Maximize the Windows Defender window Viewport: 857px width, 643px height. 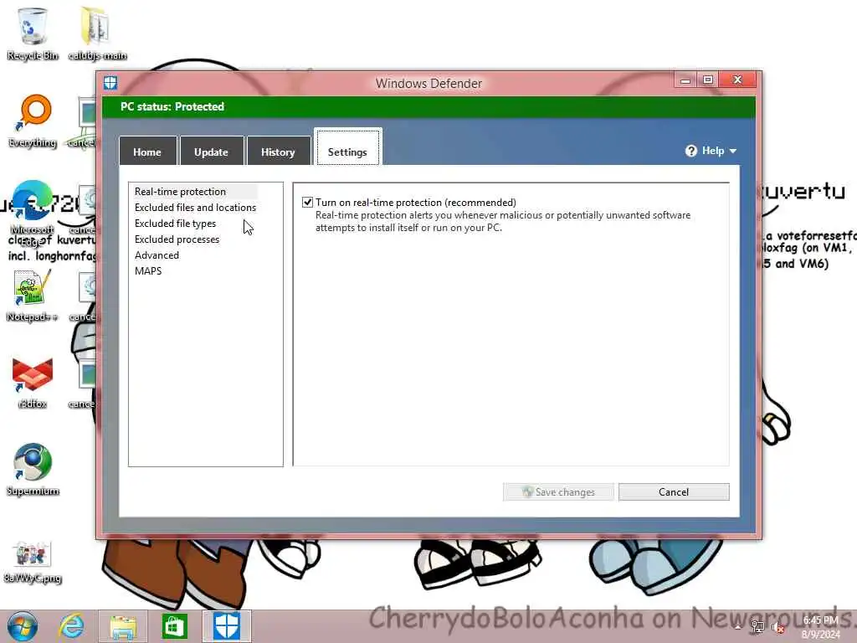point(708,80)
